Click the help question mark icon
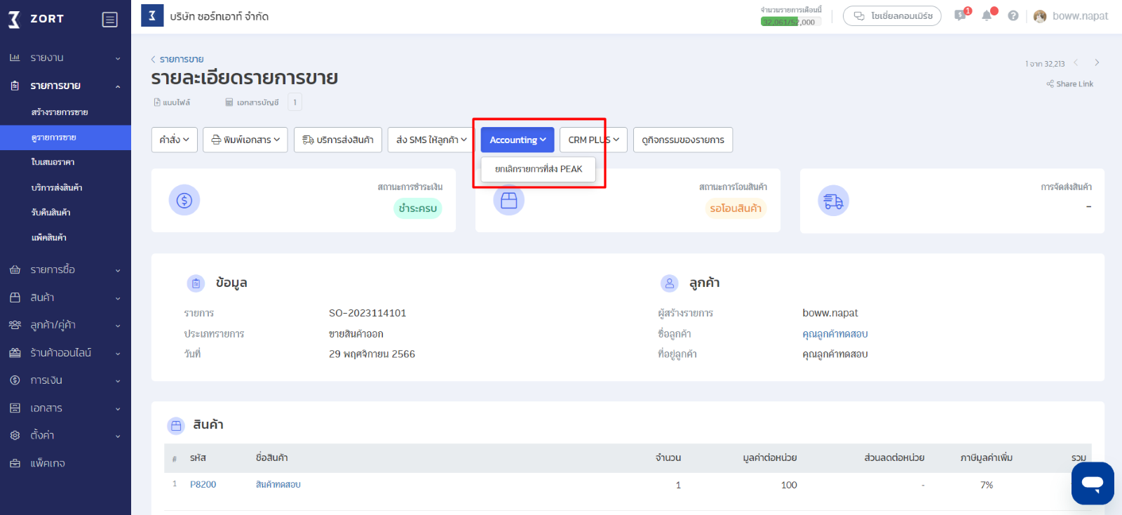 point(1013,15)
